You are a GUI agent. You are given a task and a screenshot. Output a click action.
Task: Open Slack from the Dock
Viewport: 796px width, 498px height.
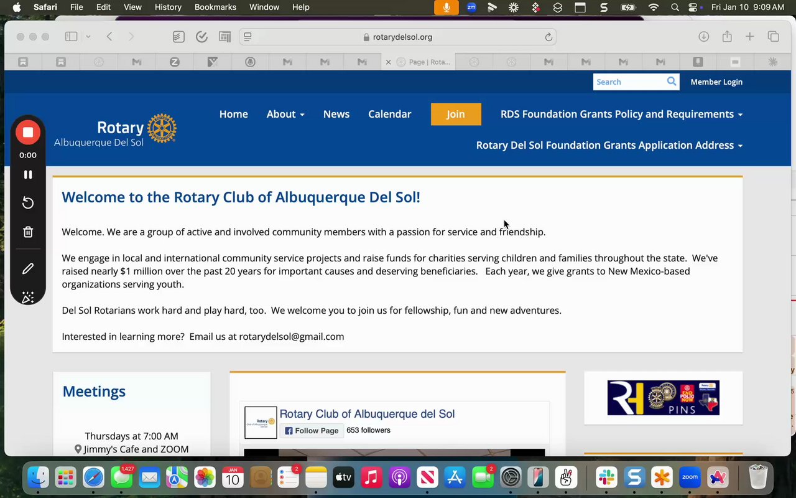click(606, 477)
